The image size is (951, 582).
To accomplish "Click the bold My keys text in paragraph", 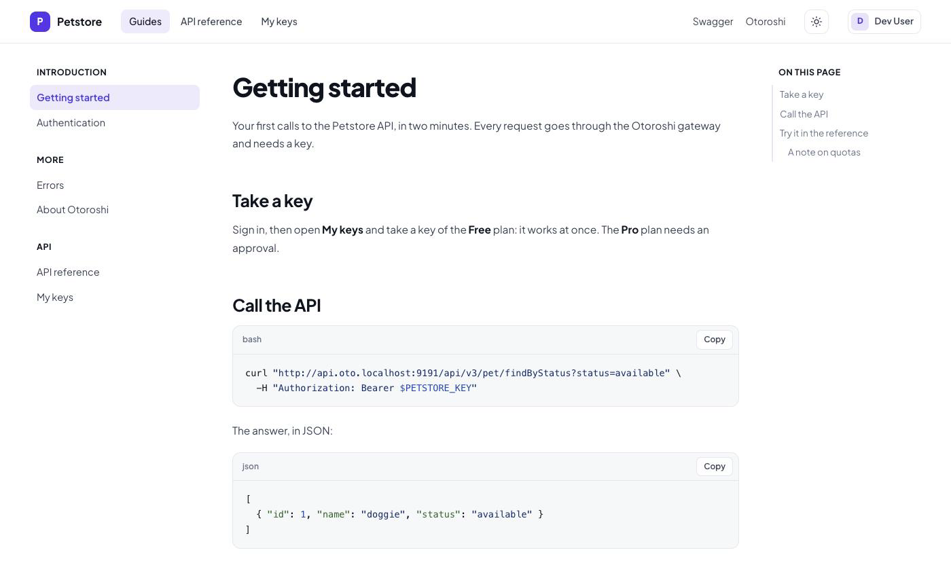I will point(342,230).
